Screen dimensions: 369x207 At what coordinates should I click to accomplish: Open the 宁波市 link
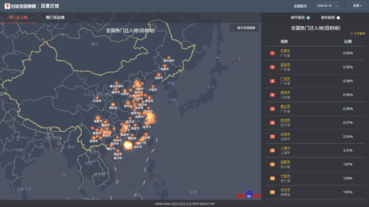[285, 176]
